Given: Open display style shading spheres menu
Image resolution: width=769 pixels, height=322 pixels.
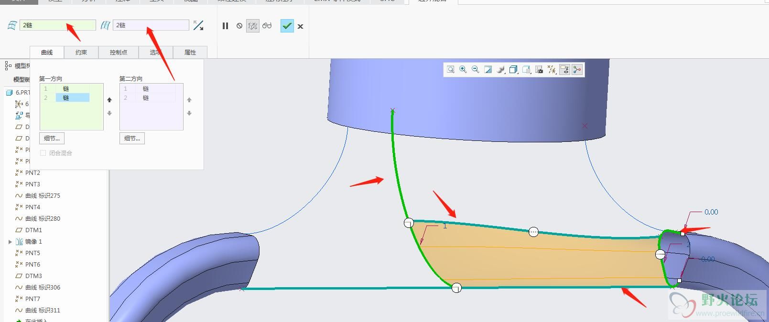Looking at the screenshot, I should pos(500,70).
